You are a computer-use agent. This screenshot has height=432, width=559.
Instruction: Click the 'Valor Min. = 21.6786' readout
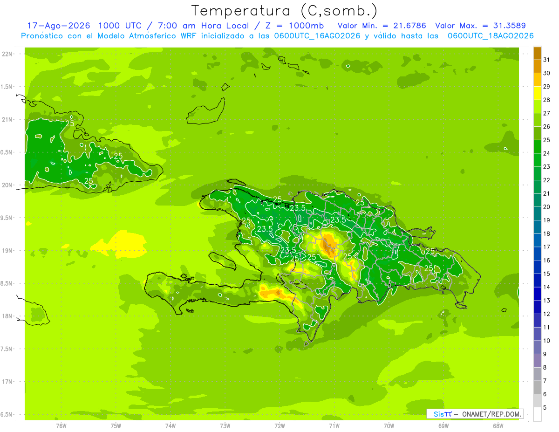(x=382, y=26)
